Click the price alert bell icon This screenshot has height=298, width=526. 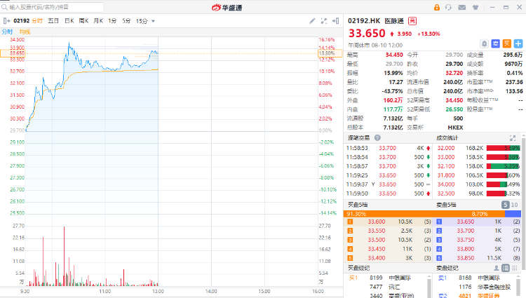484,43
